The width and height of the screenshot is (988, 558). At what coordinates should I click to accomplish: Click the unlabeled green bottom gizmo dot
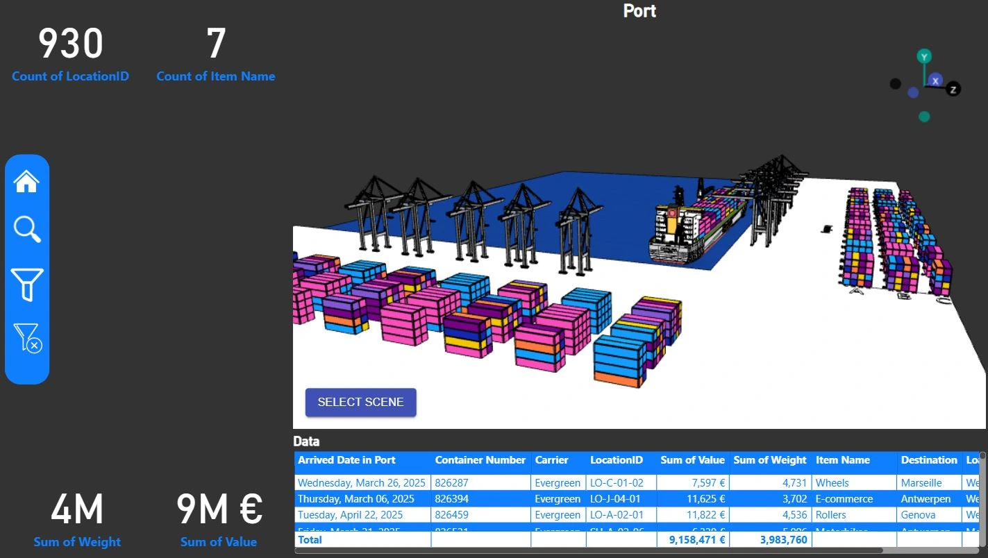[923, 117]
